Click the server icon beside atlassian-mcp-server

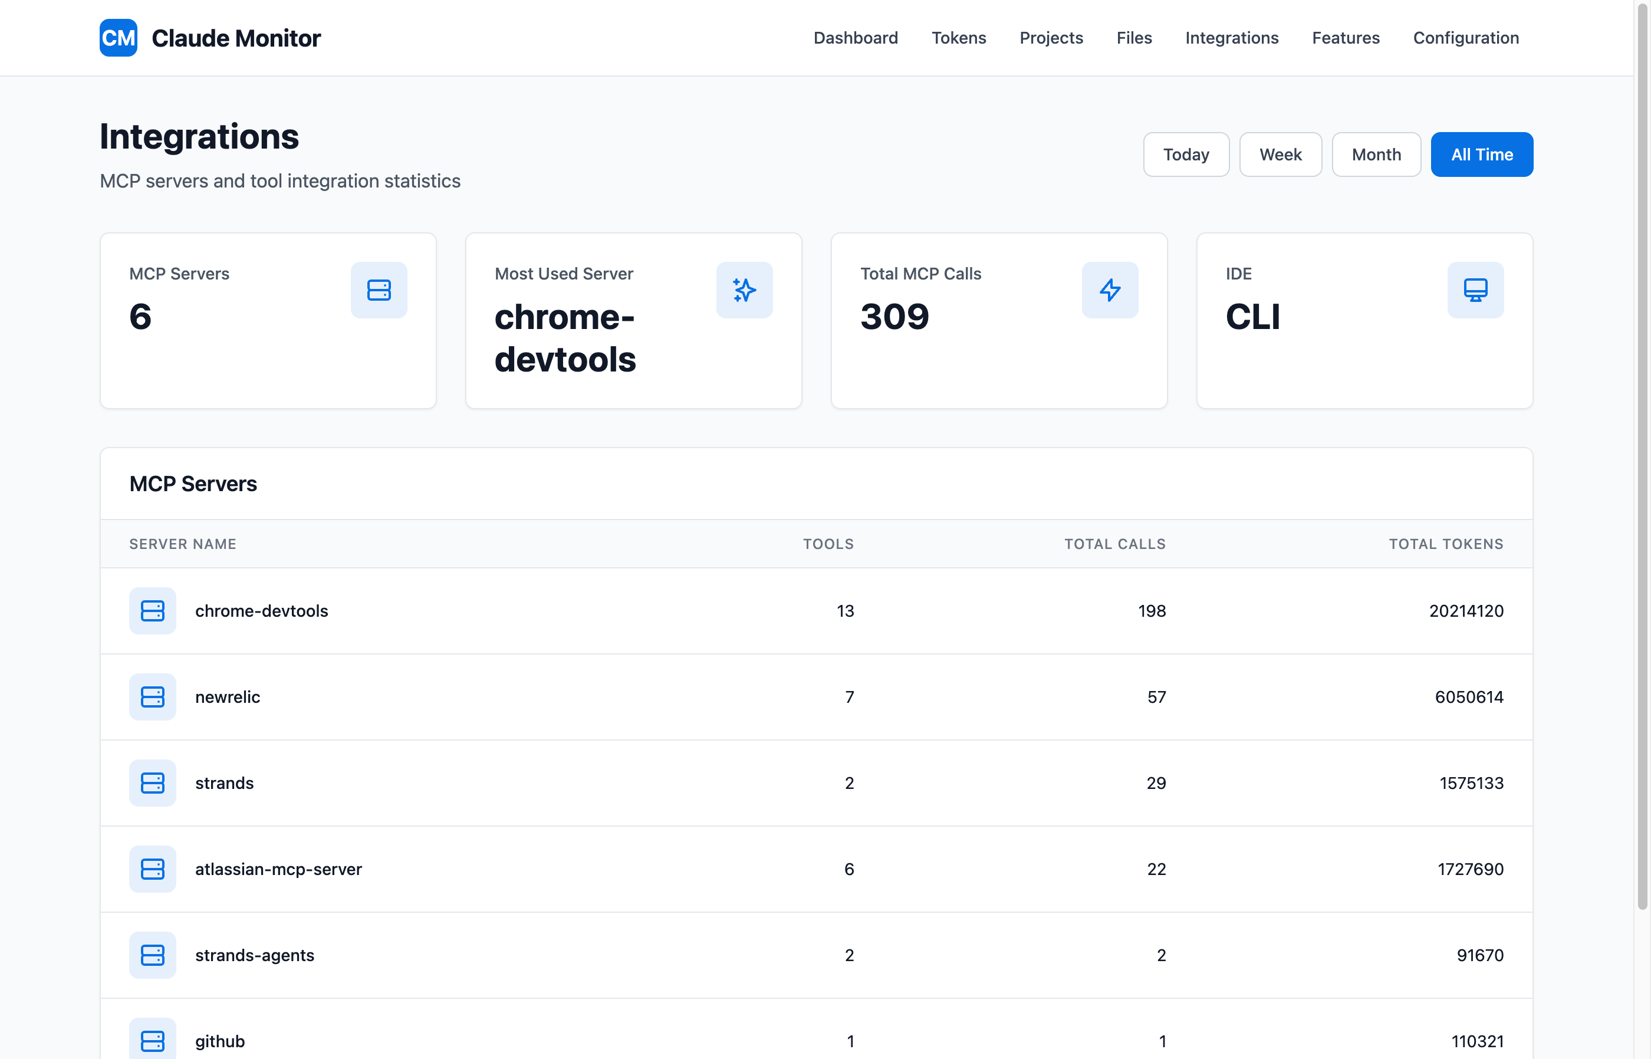pos(152,869)
